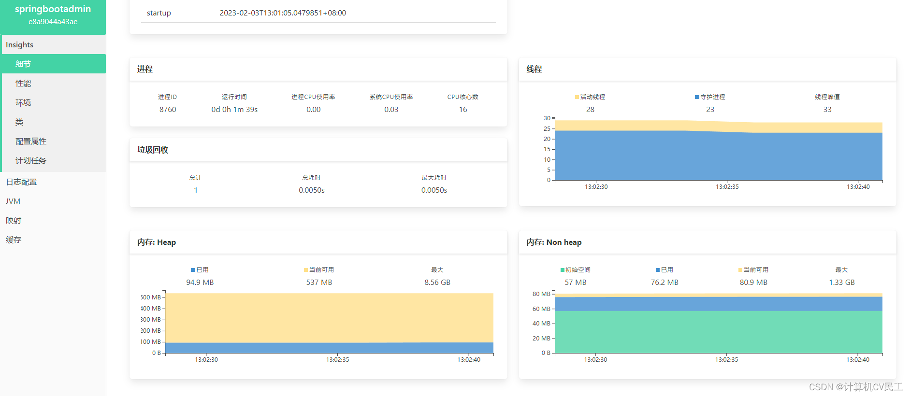The width and height of the screenshot is (910, 396).
Task: Click the e8a9044a43ae instance ID
Action: (x=53, y=21)
